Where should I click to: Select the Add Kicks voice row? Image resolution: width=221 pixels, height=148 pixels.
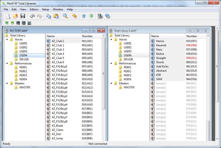click(x=178, y=66)
